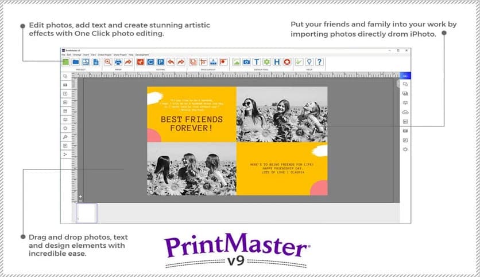Click the stacked pages page layout icon
The image size is (480, 277).
point(193,62)
